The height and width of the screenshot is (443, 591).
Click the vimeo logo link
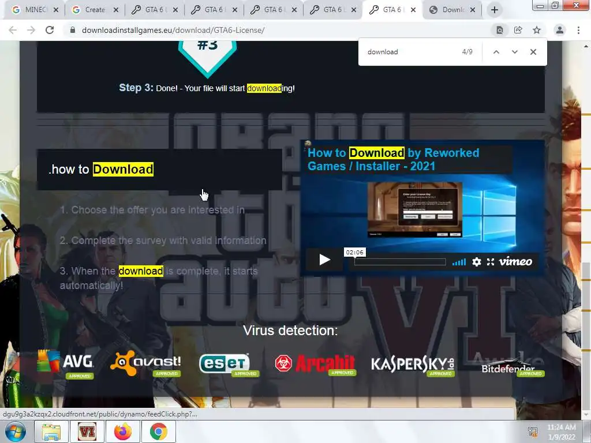pos(515,261)
